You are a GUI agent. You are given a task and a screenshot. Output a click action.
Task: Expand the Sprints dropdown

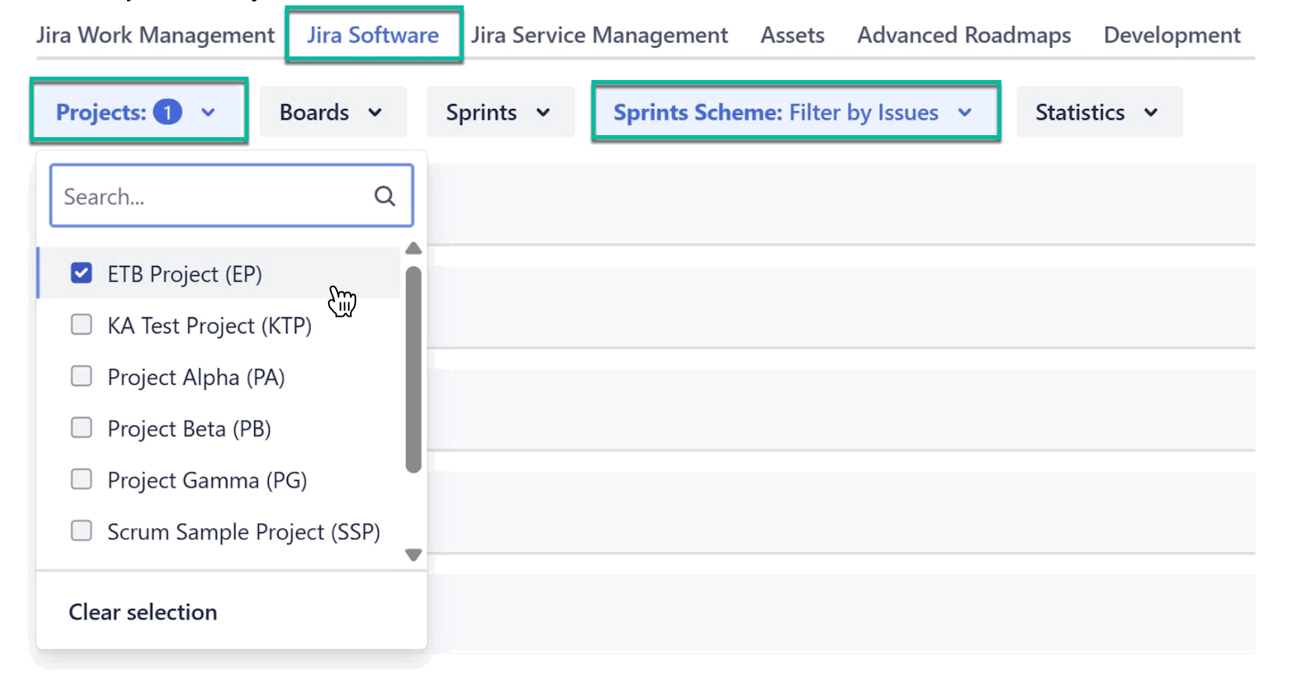(499, 112)
